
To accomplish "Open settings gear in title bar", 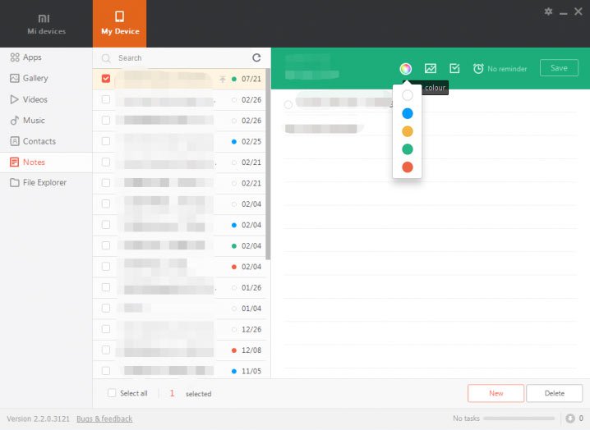I will pos(548,11).
